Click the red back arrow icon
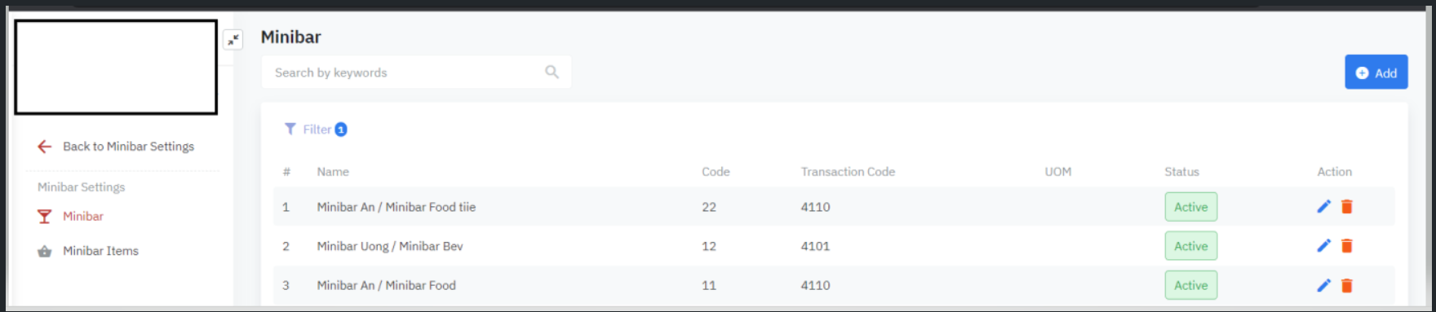Screen dimensions: 1436x312 [x=45, y=147]
